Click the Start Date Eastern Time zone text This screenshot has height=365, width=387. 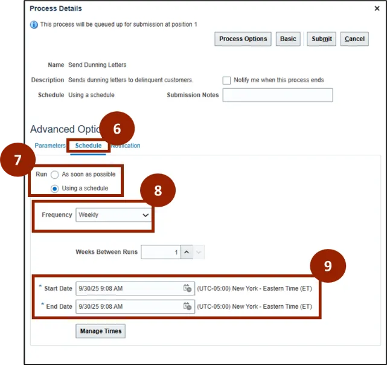(x=254, y=288)
